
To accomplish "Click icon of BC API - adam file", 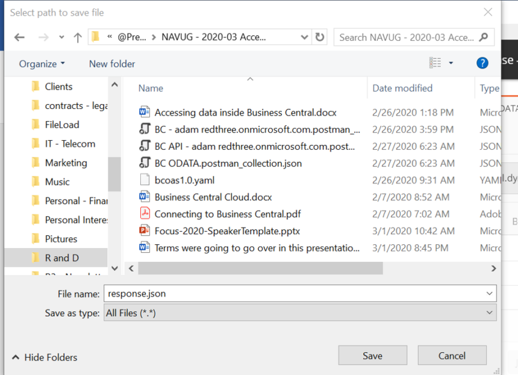I will point(145,146).
